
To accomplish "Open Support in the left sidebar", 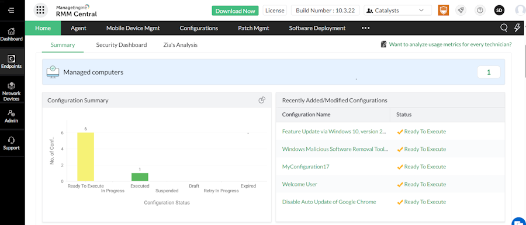I will point(12,144).
